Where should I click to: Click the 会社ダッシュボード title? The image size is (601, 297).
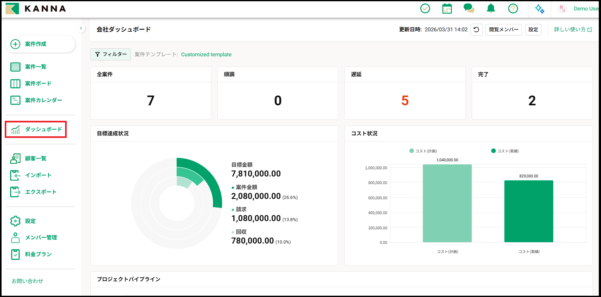pos(124,29)
